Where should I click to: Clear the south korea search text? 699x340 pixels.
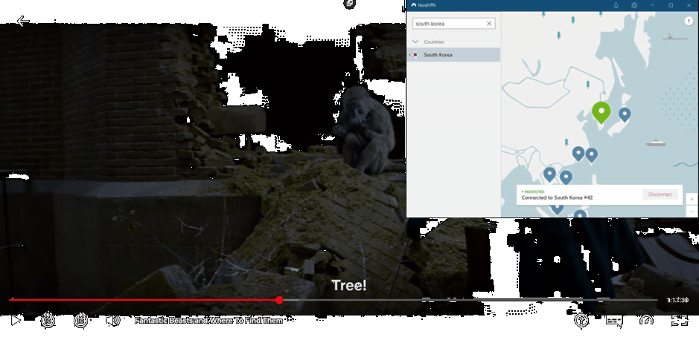tap(489, 24)
